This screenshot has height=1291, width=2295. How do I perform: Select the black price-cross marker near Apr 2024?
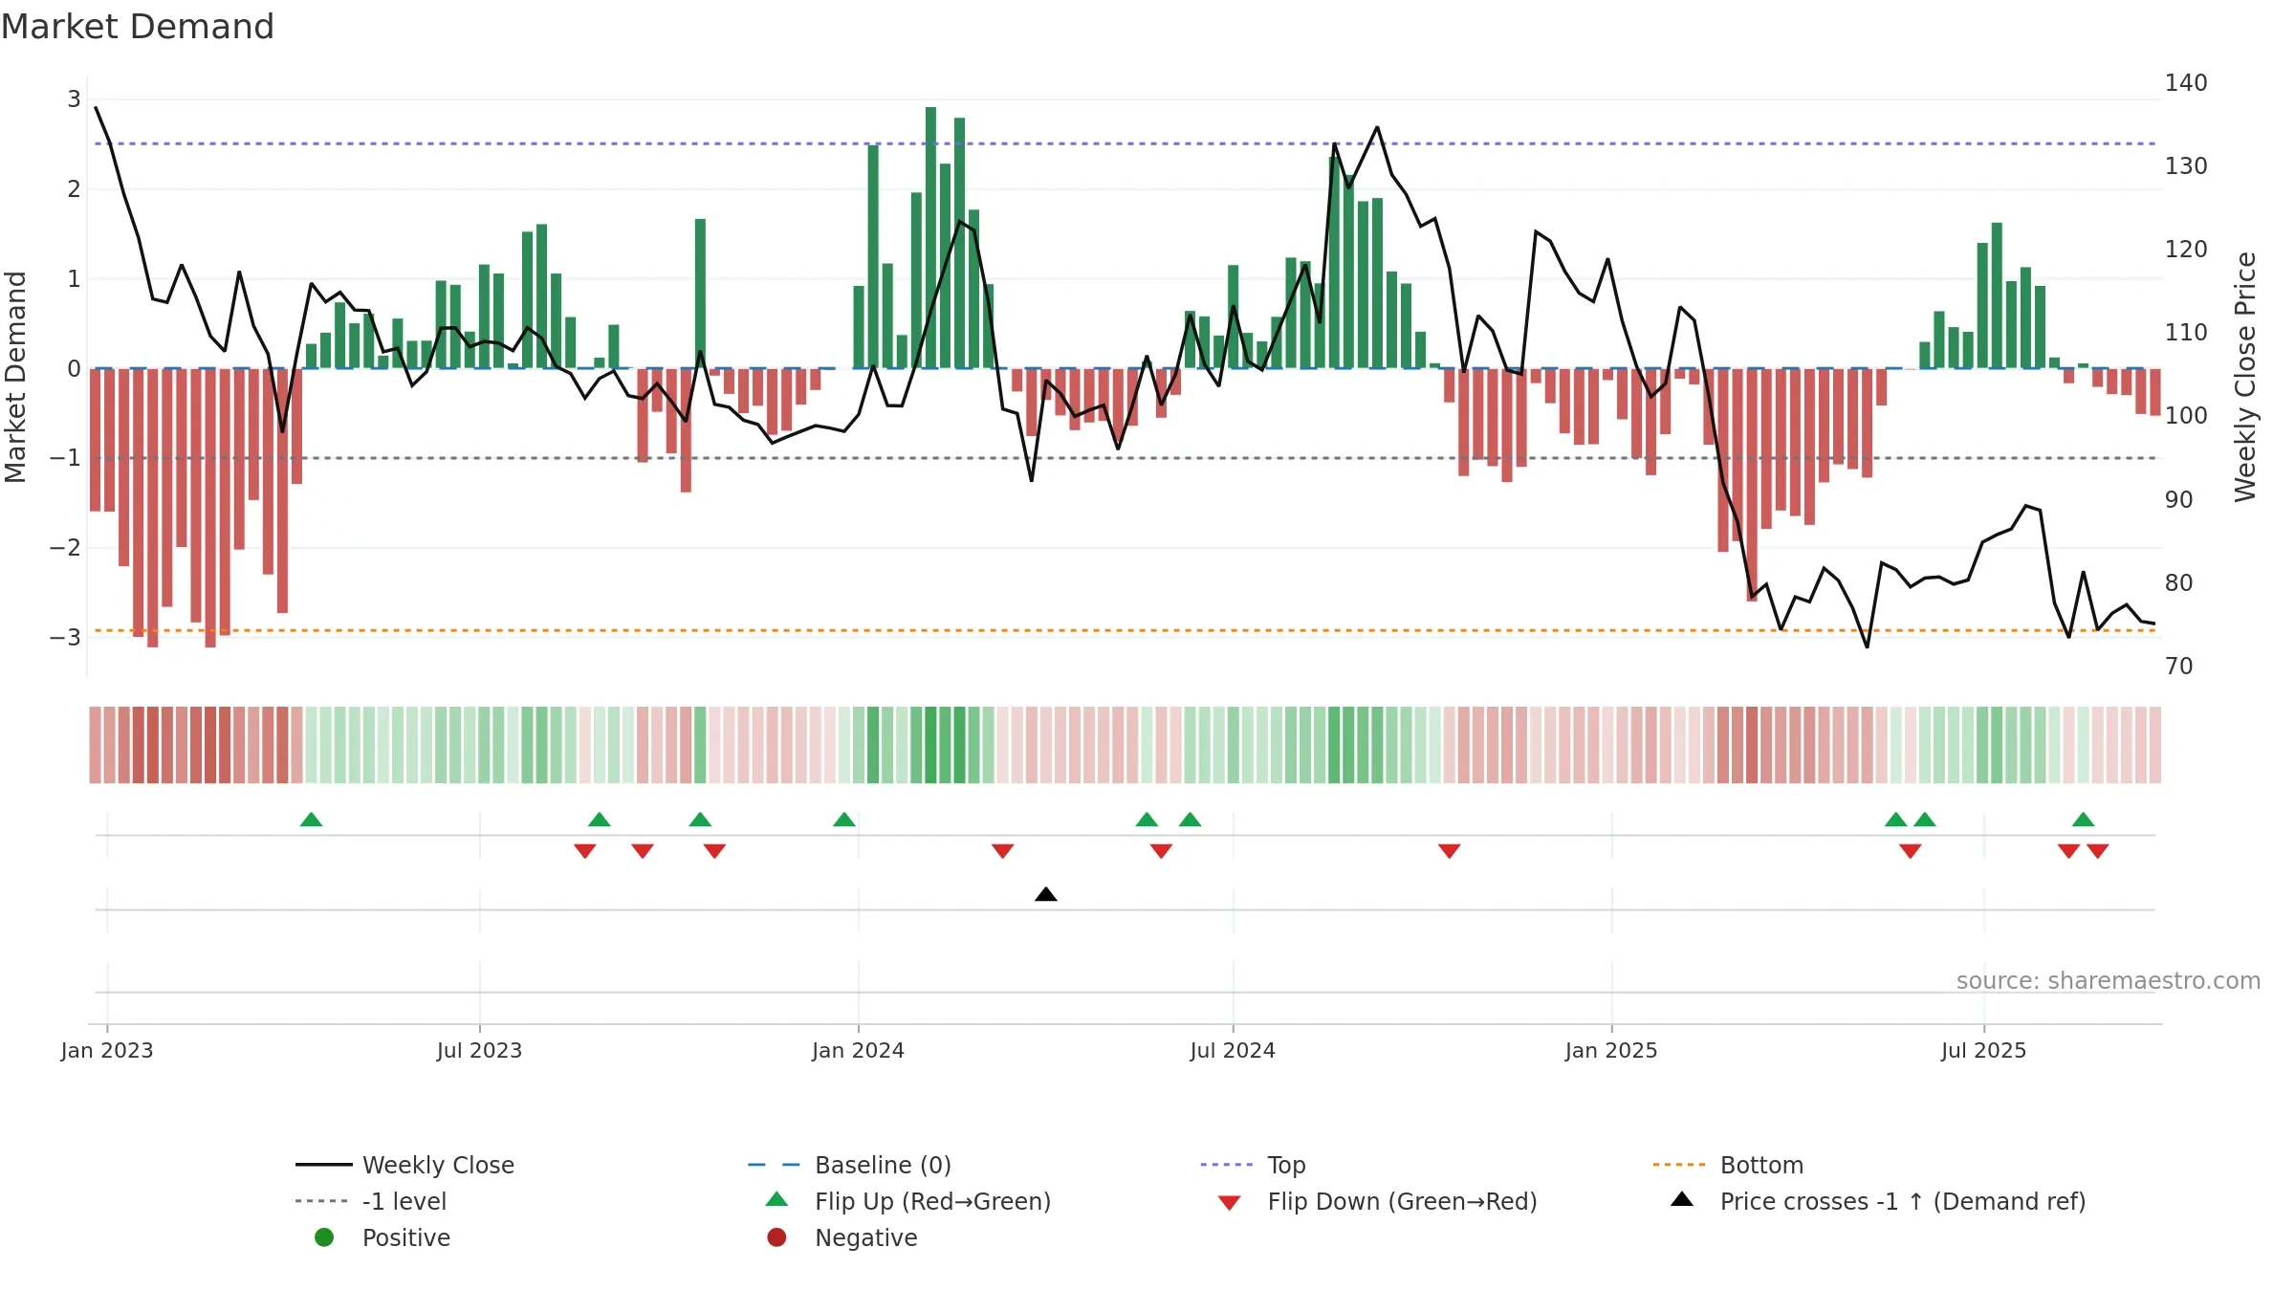1046,894
